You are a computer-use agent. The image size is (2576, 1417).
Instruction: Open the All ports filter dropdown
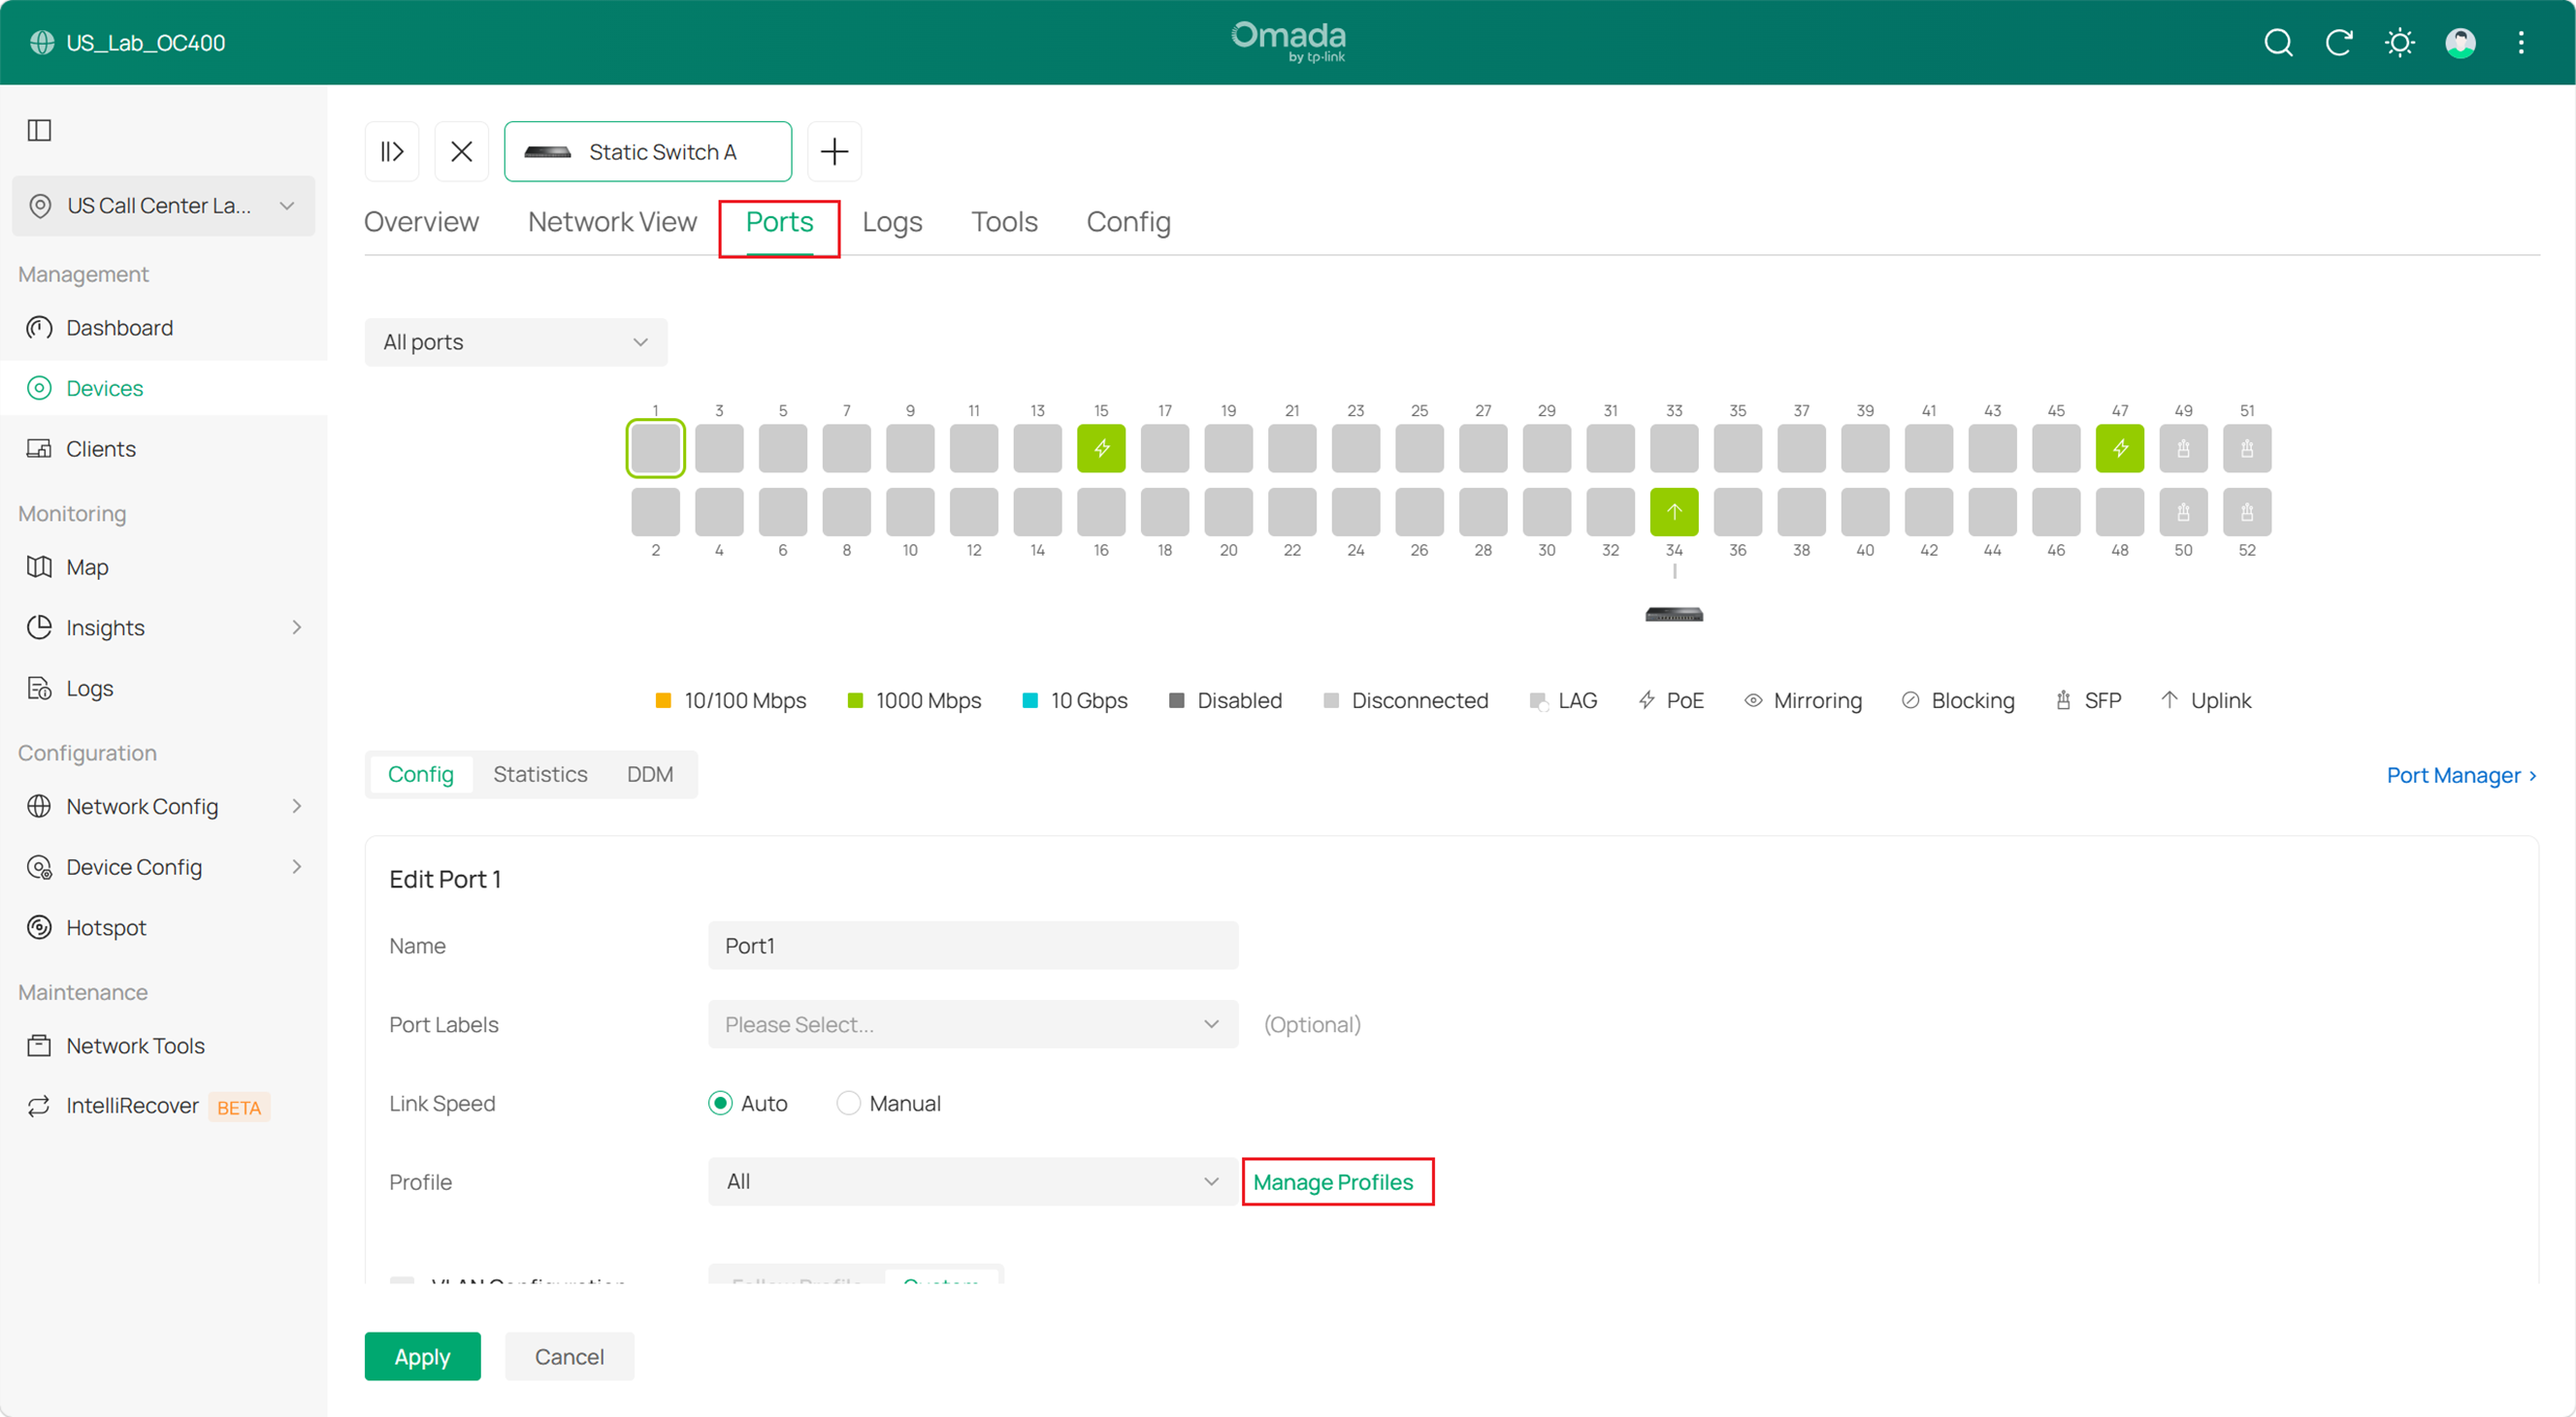[x=516, y=341]
